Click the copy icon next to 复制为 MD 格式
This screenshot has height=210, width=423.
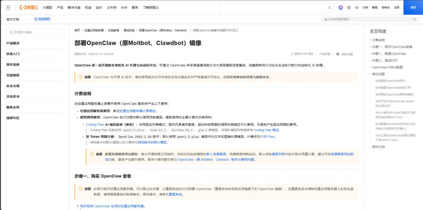pyautogui.click(x=292, y=54)
